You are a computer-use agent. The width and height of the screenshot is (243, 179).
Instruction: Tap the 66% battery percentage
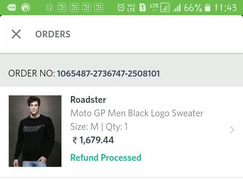(x=193, y=8)
